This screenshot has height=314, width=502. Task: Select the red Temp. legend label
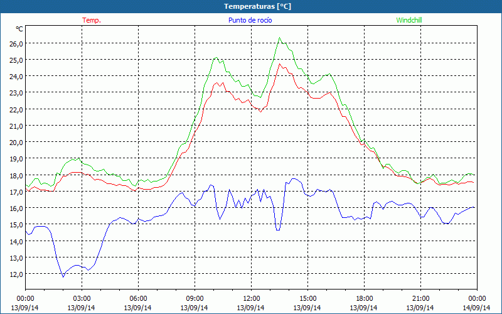pos(92,20)
